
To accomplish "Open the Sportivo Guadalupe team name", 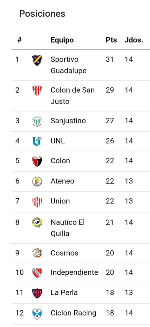I will point(68,65).
